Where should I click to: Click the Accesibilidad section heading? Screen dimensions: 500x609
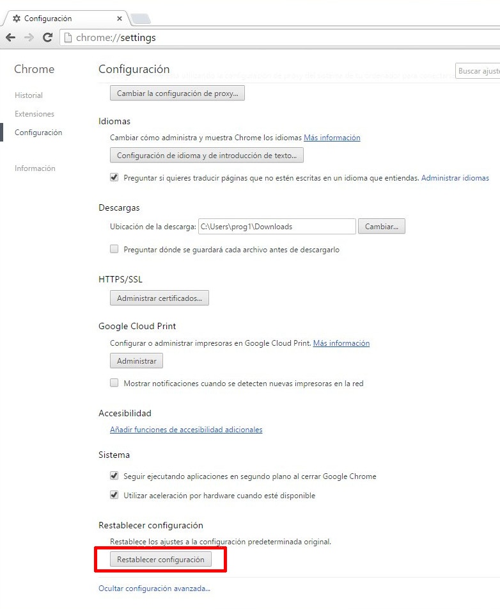tap(125, 413)
